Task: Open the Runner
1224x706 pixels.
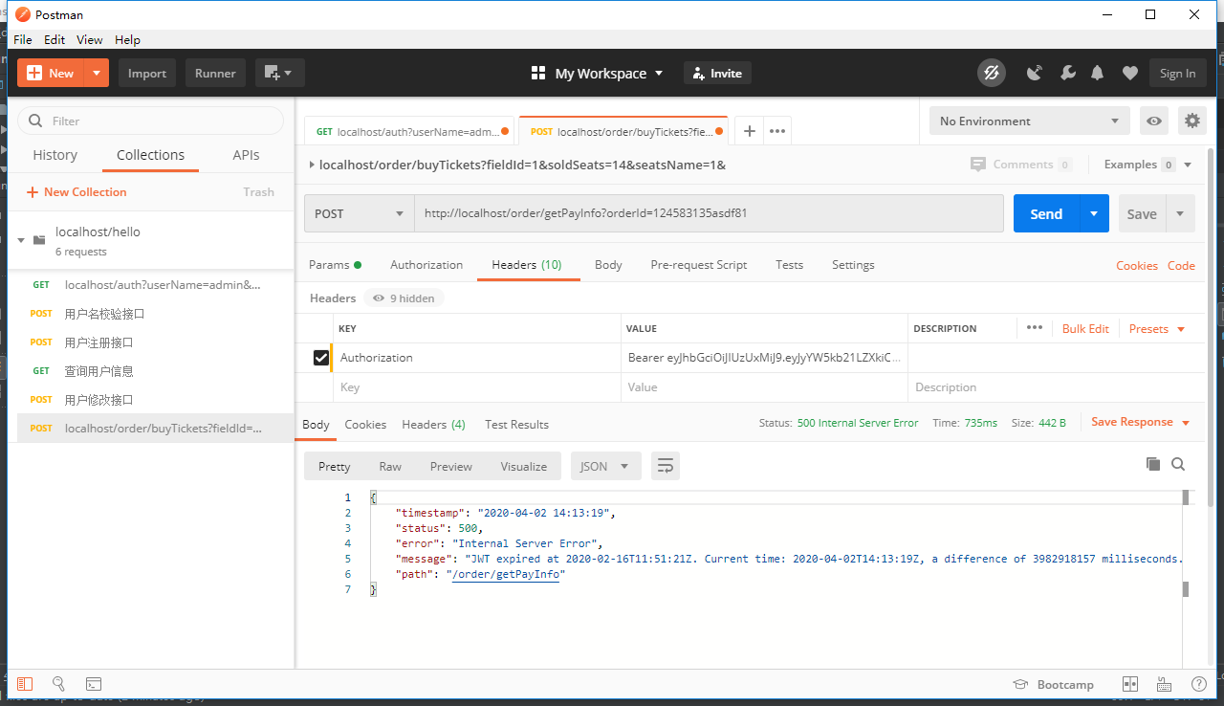Action: 216,73
